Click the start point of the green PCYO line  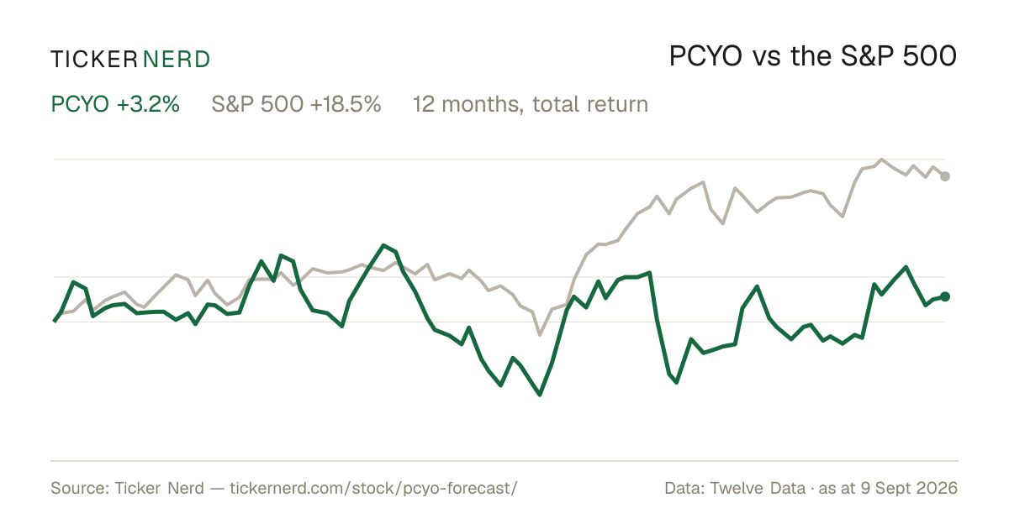click(55, 321)
